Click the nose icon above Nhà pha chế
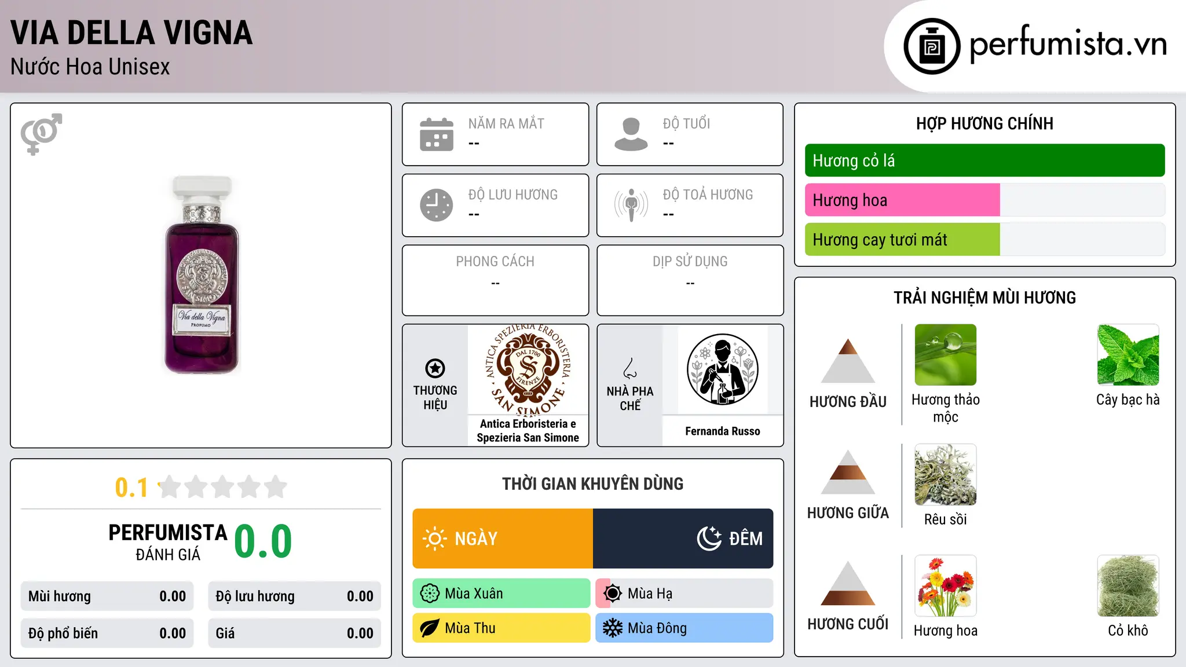The height and width of the screenshot is (667, 1186). click(630, 368)
